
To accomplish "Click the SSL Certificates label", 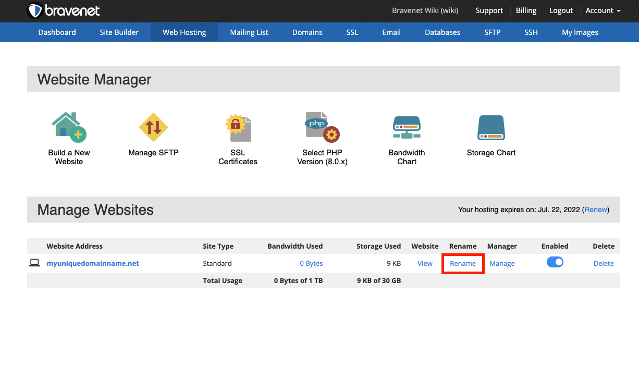I will 238,157.
